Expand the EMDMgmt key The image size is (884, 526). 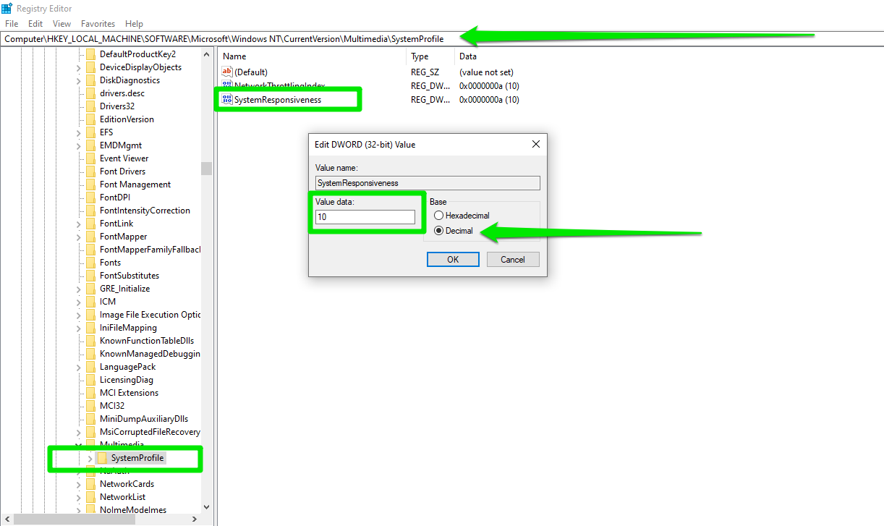point(79,145)
